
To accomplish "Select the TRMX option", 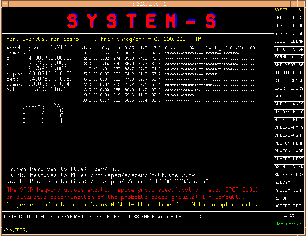I will [x=280, y=49].
